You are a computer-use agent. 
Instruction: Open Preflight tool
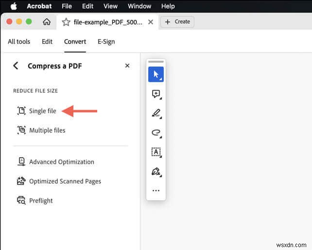pyautogui.click(x=41, y=200)
